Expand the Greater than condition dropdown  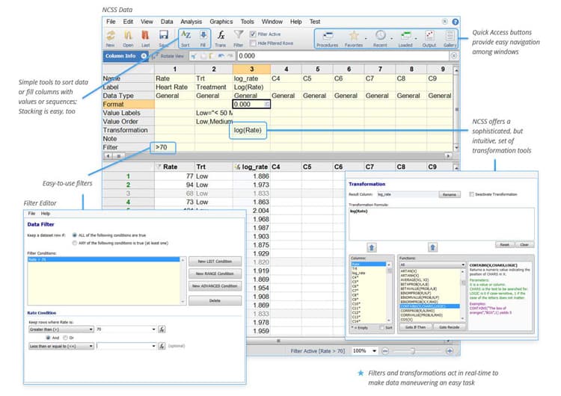point(61,330)
